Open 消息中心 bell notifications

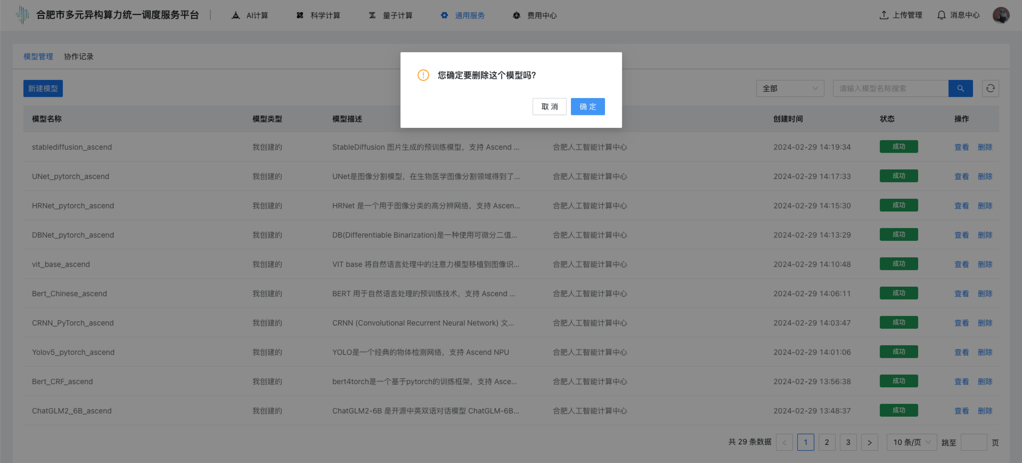[942, 15]
